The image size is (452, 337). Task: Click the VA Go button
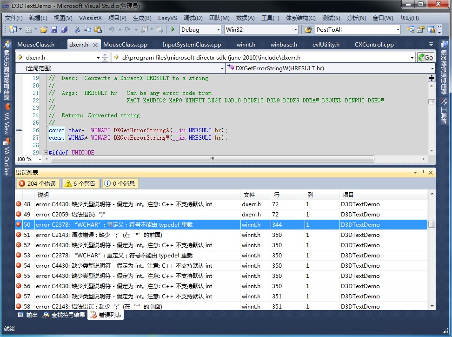click(x=426, y=57)
